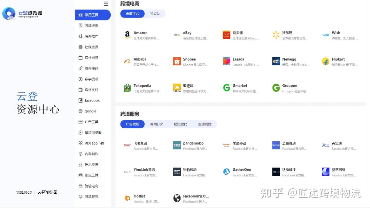This screenshot has width=370, height=208.
Task: Select the 广告代理 tab
Action: click(132, 124)
